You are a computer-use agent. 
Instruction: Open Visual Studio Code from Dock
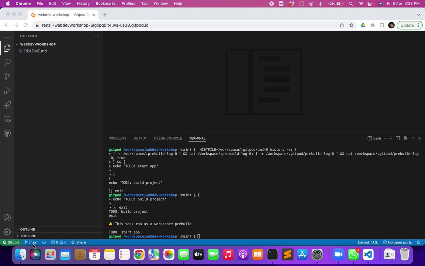368,255
